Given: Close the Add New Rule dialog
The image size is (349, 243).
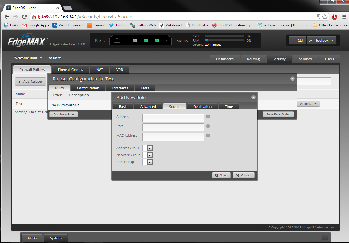Looking at the screenshot, I should pyautogui.click(x=253, y=97).
